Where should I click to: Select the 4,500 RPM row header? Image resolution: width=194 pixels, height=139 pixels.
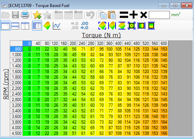(16, 133)
